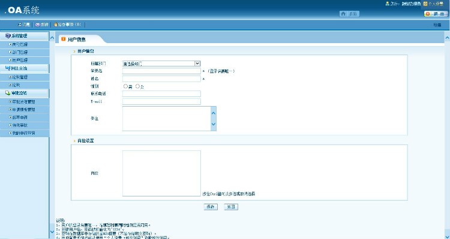Click the red icon on the 退出 button
Image resolution: width=450 pixels, height=239 pixels.
click(x=428, y=14)
